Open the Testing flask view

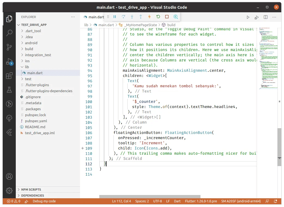click(9, 90)
